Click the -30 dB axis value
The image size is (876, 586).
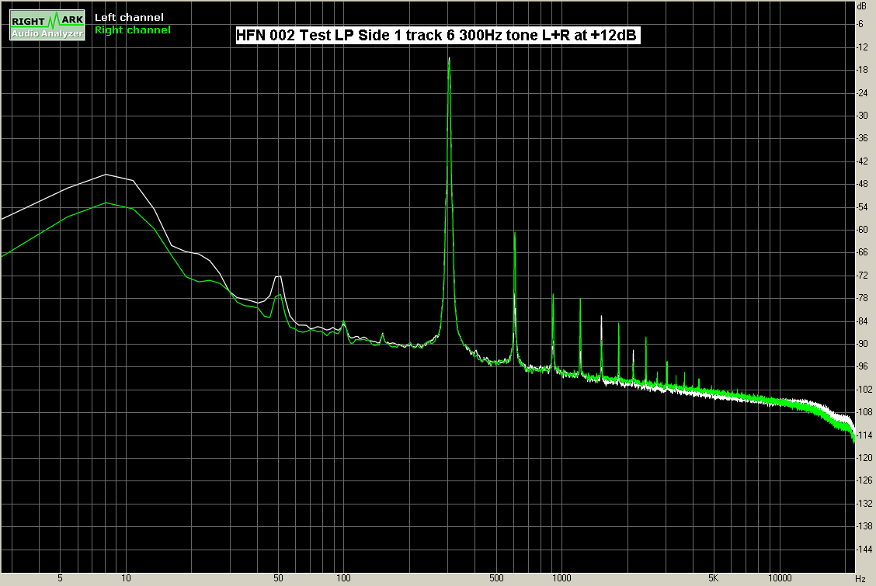pyautogui.click(x=862, y=116)
